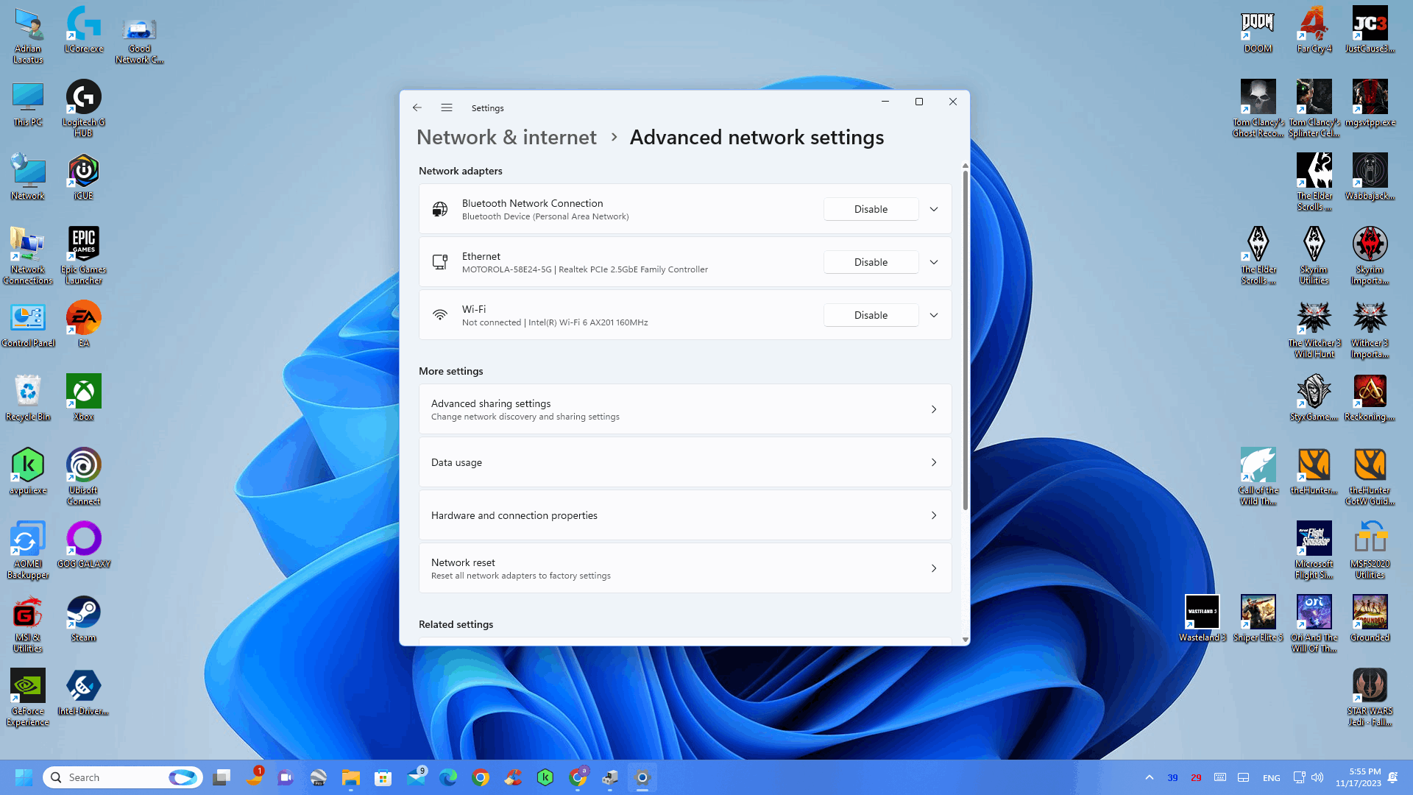Disable the Bluetooth Network Connection adapter
The height and width of the screenshot is (795, 1413).
point(871,209)
